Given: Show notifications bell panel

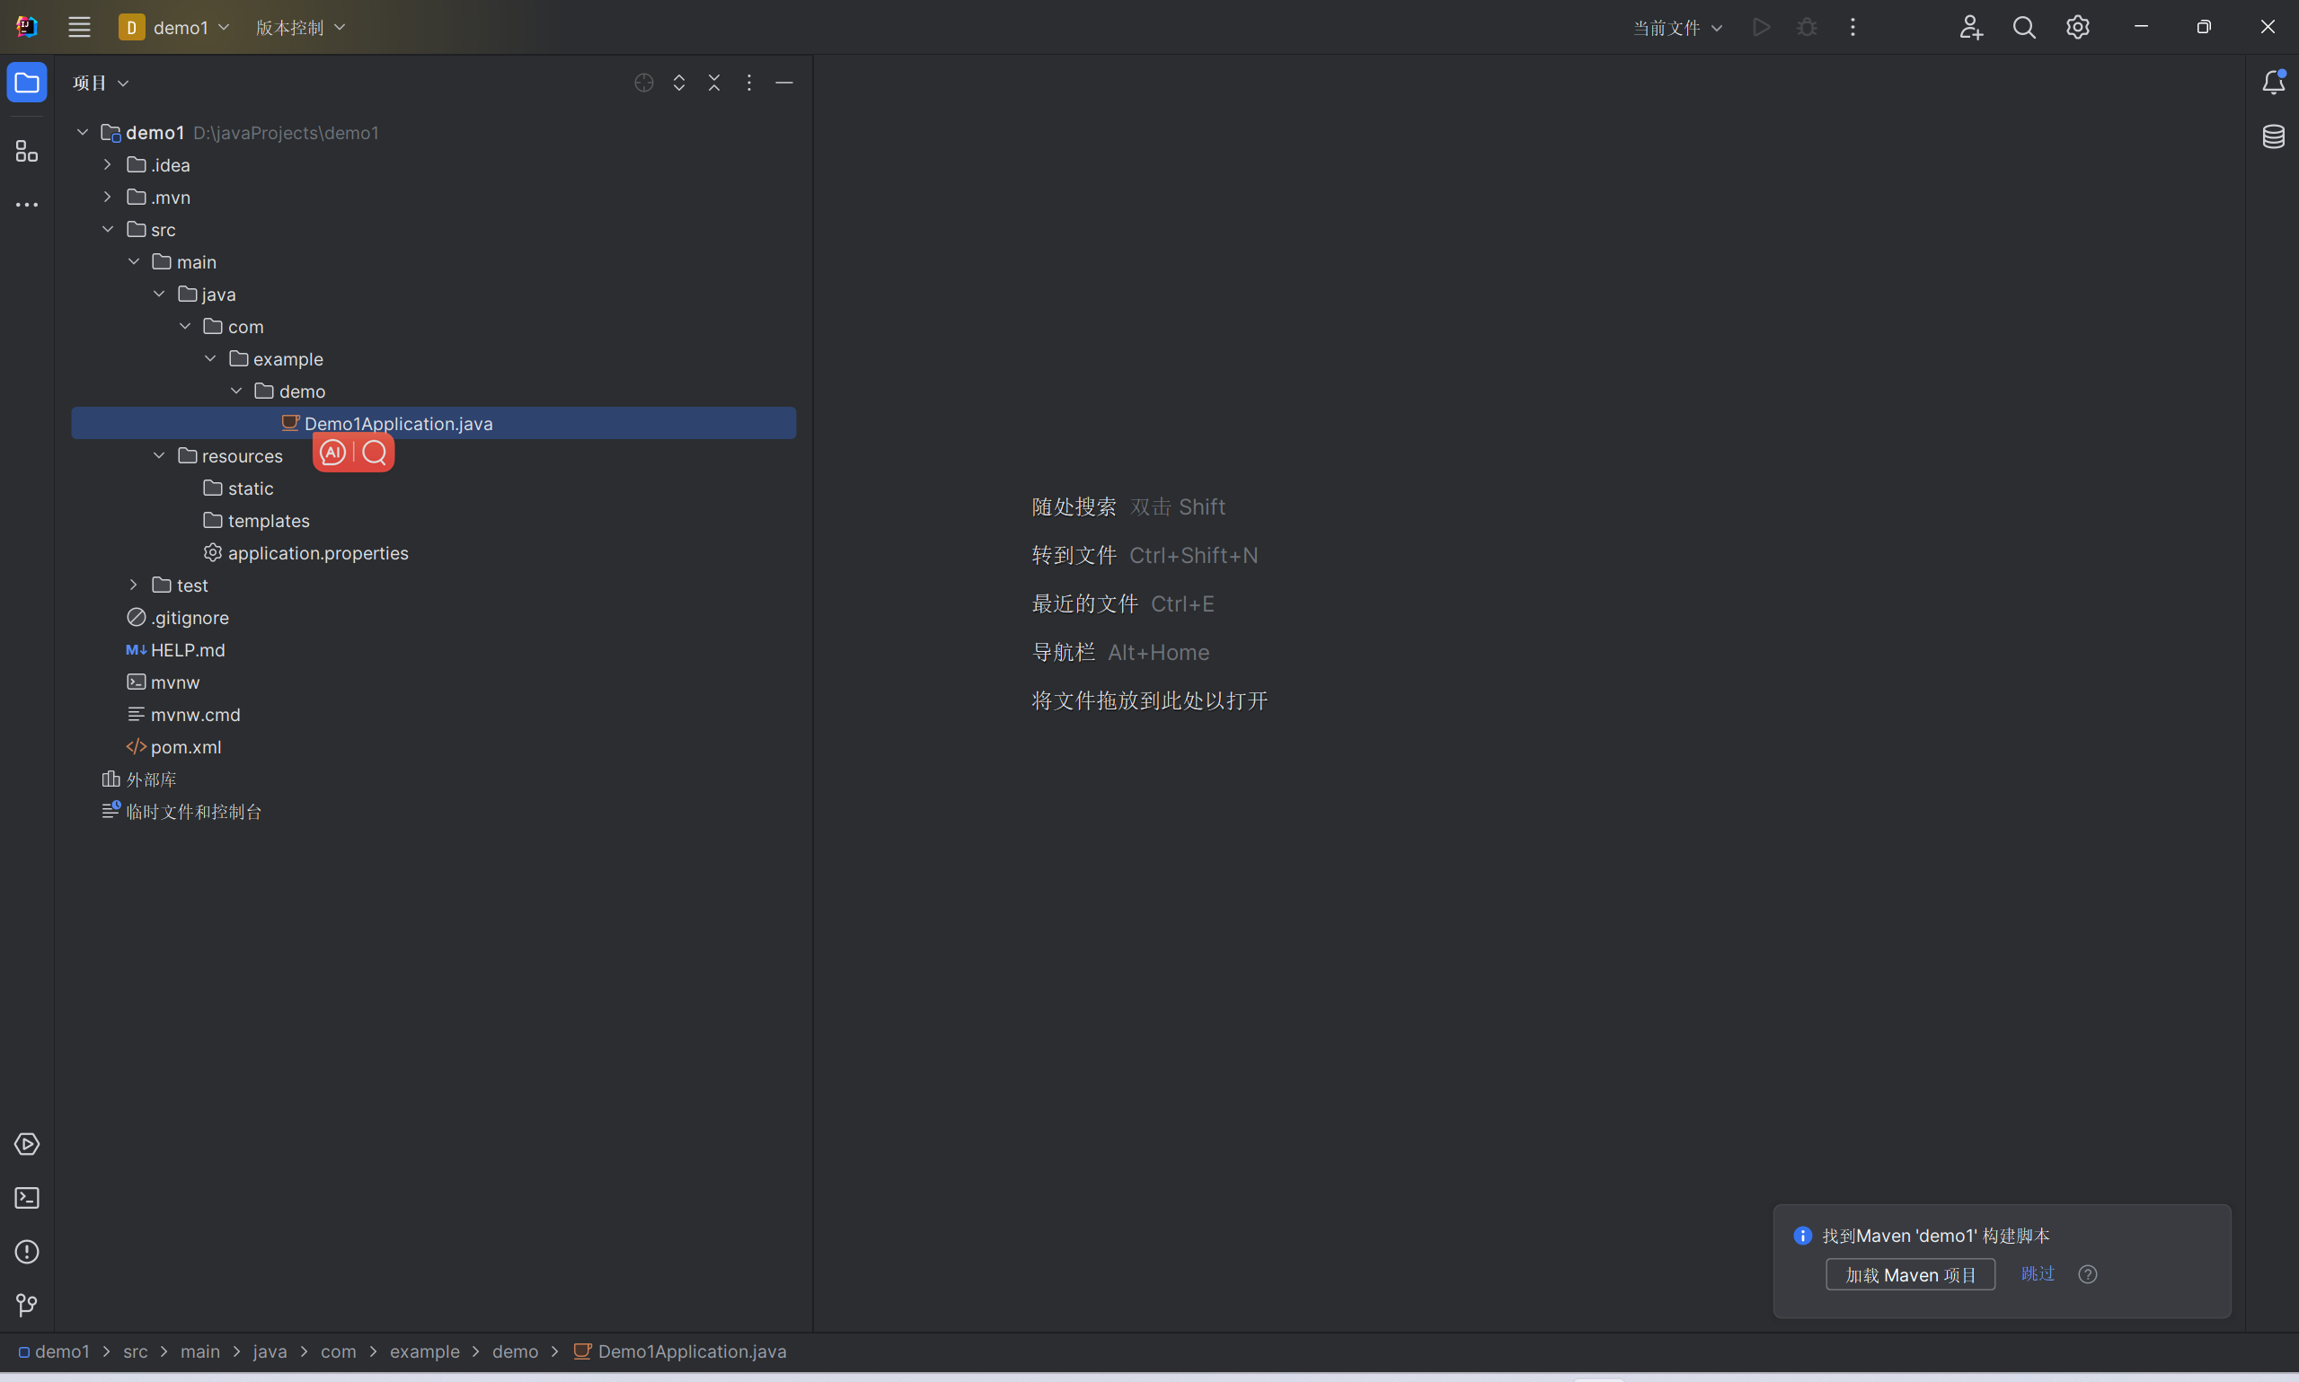Looking at the screenshot, I should pyautogui.click(x=2273, y=82).
